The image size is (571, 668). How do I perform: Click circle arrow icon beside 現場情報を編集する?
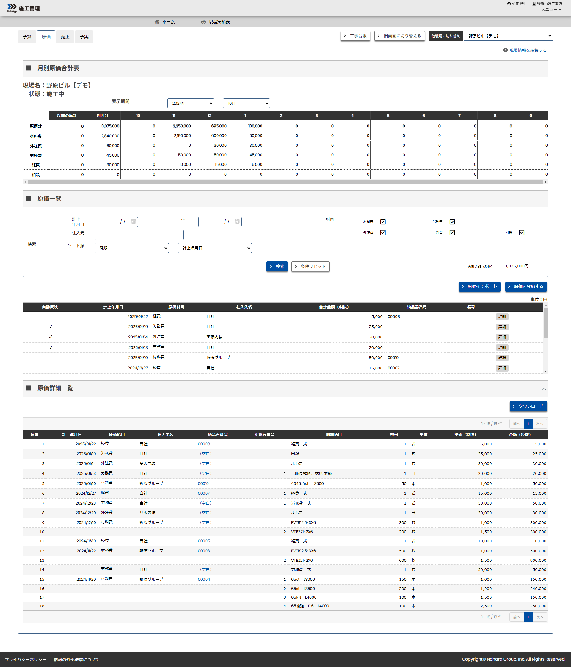tap(505, 50)
